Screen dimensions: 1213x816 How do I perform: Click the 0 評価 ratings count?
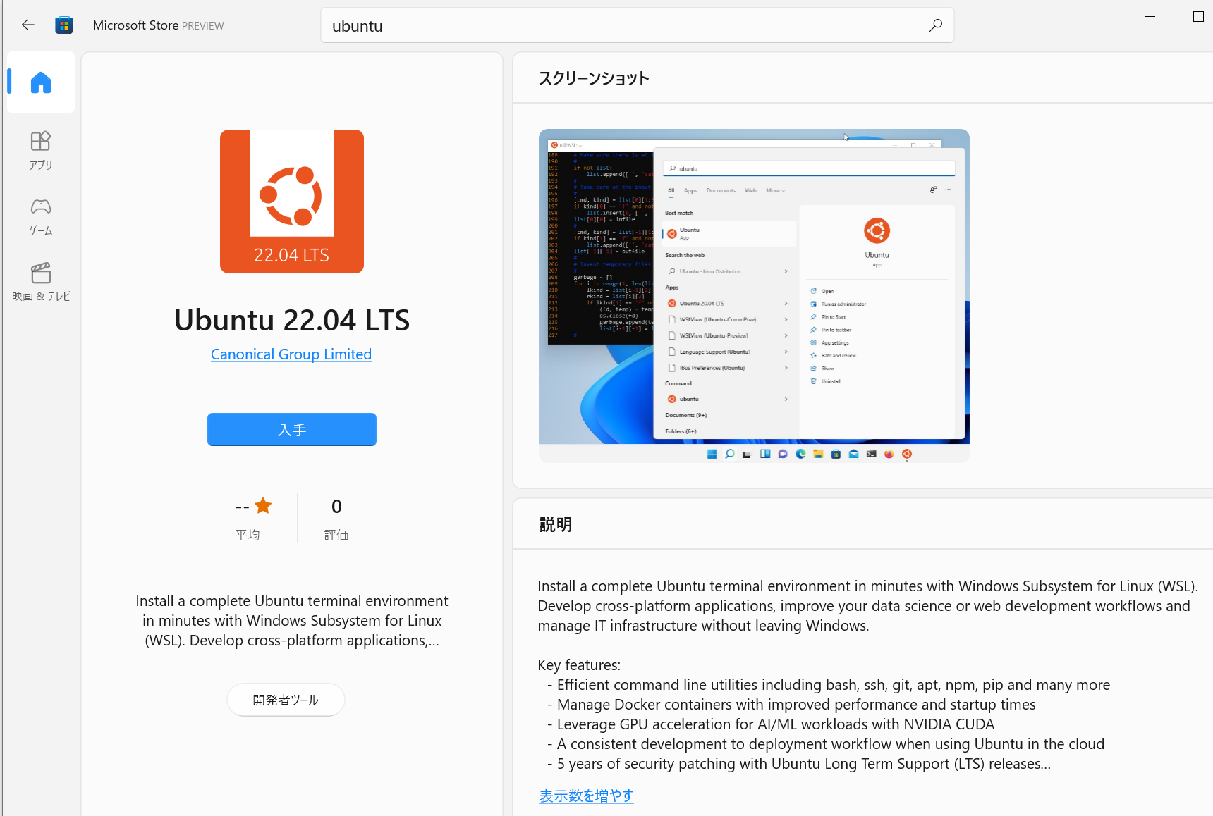[336, 518]
